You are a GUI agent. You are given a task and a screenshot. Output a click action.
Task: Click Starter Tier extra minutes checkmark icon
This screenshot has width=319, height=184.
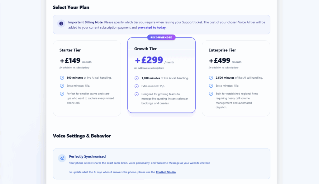62,86
